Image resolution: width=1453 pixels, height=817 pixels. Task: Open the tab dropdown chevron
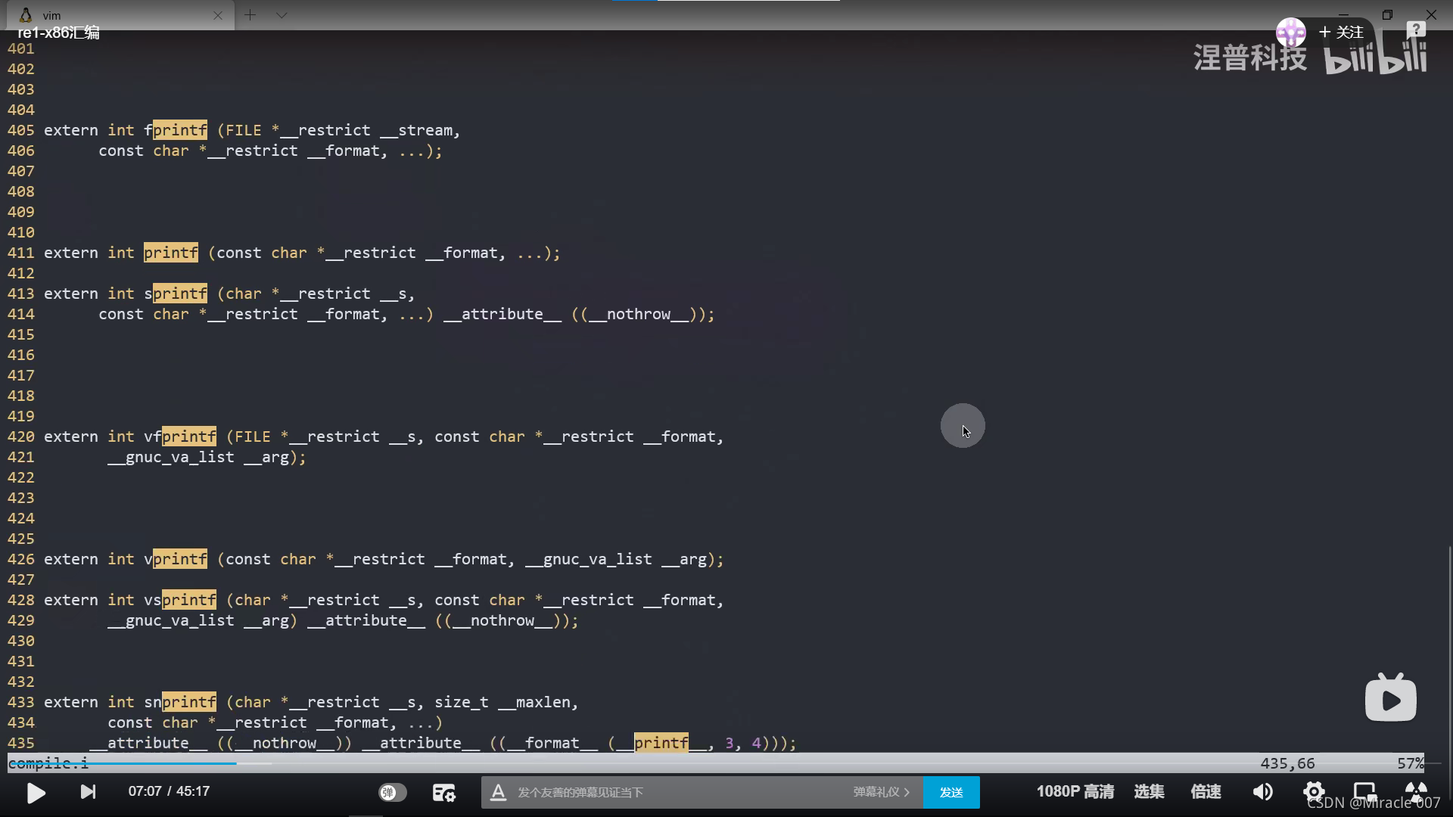point(282,15)
